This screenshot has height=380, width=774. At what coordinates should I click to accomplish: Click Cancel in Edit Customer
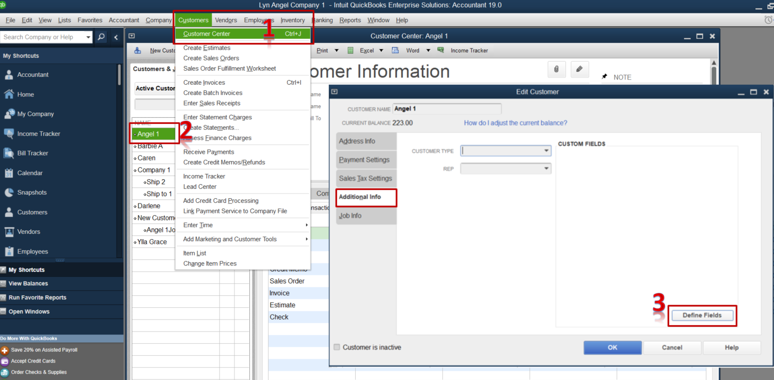672,347
